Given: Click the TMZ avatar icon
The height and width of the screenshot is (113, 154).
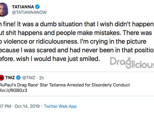Looking at the screenshot, I should [x=2, y=78].
